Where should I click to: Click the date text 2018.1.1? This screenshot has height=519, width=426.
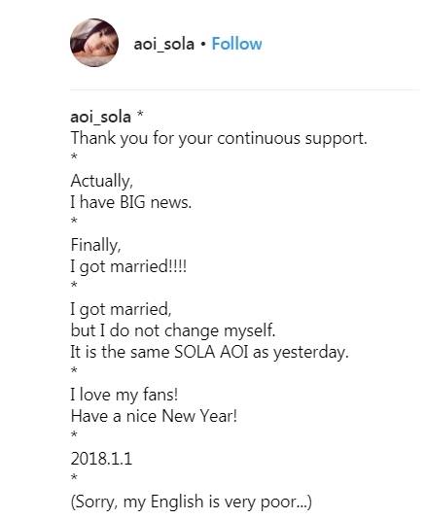101,459
